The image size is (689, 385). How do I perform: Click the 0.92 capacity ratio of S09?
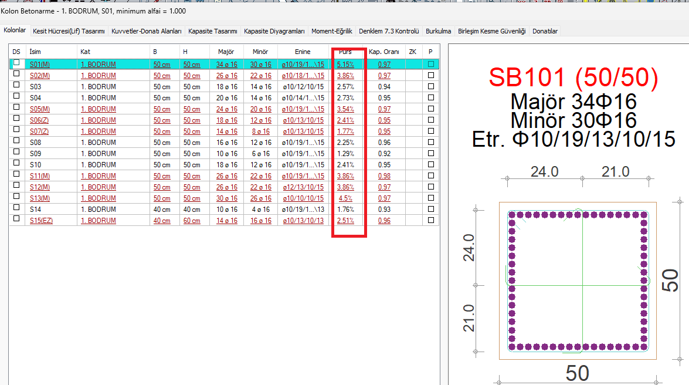tap(384, 154)
